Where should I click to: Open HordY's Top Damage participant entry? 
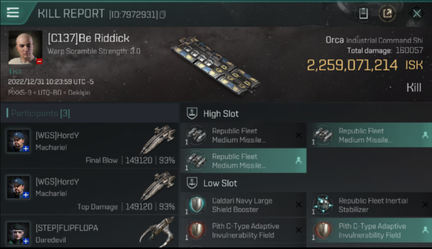click(x=90, y=192)
